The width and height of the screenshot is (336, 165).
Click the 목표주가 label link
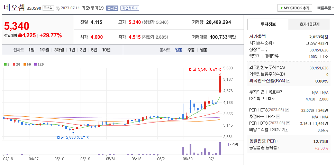pyautogui.click(x=275, y=92)
